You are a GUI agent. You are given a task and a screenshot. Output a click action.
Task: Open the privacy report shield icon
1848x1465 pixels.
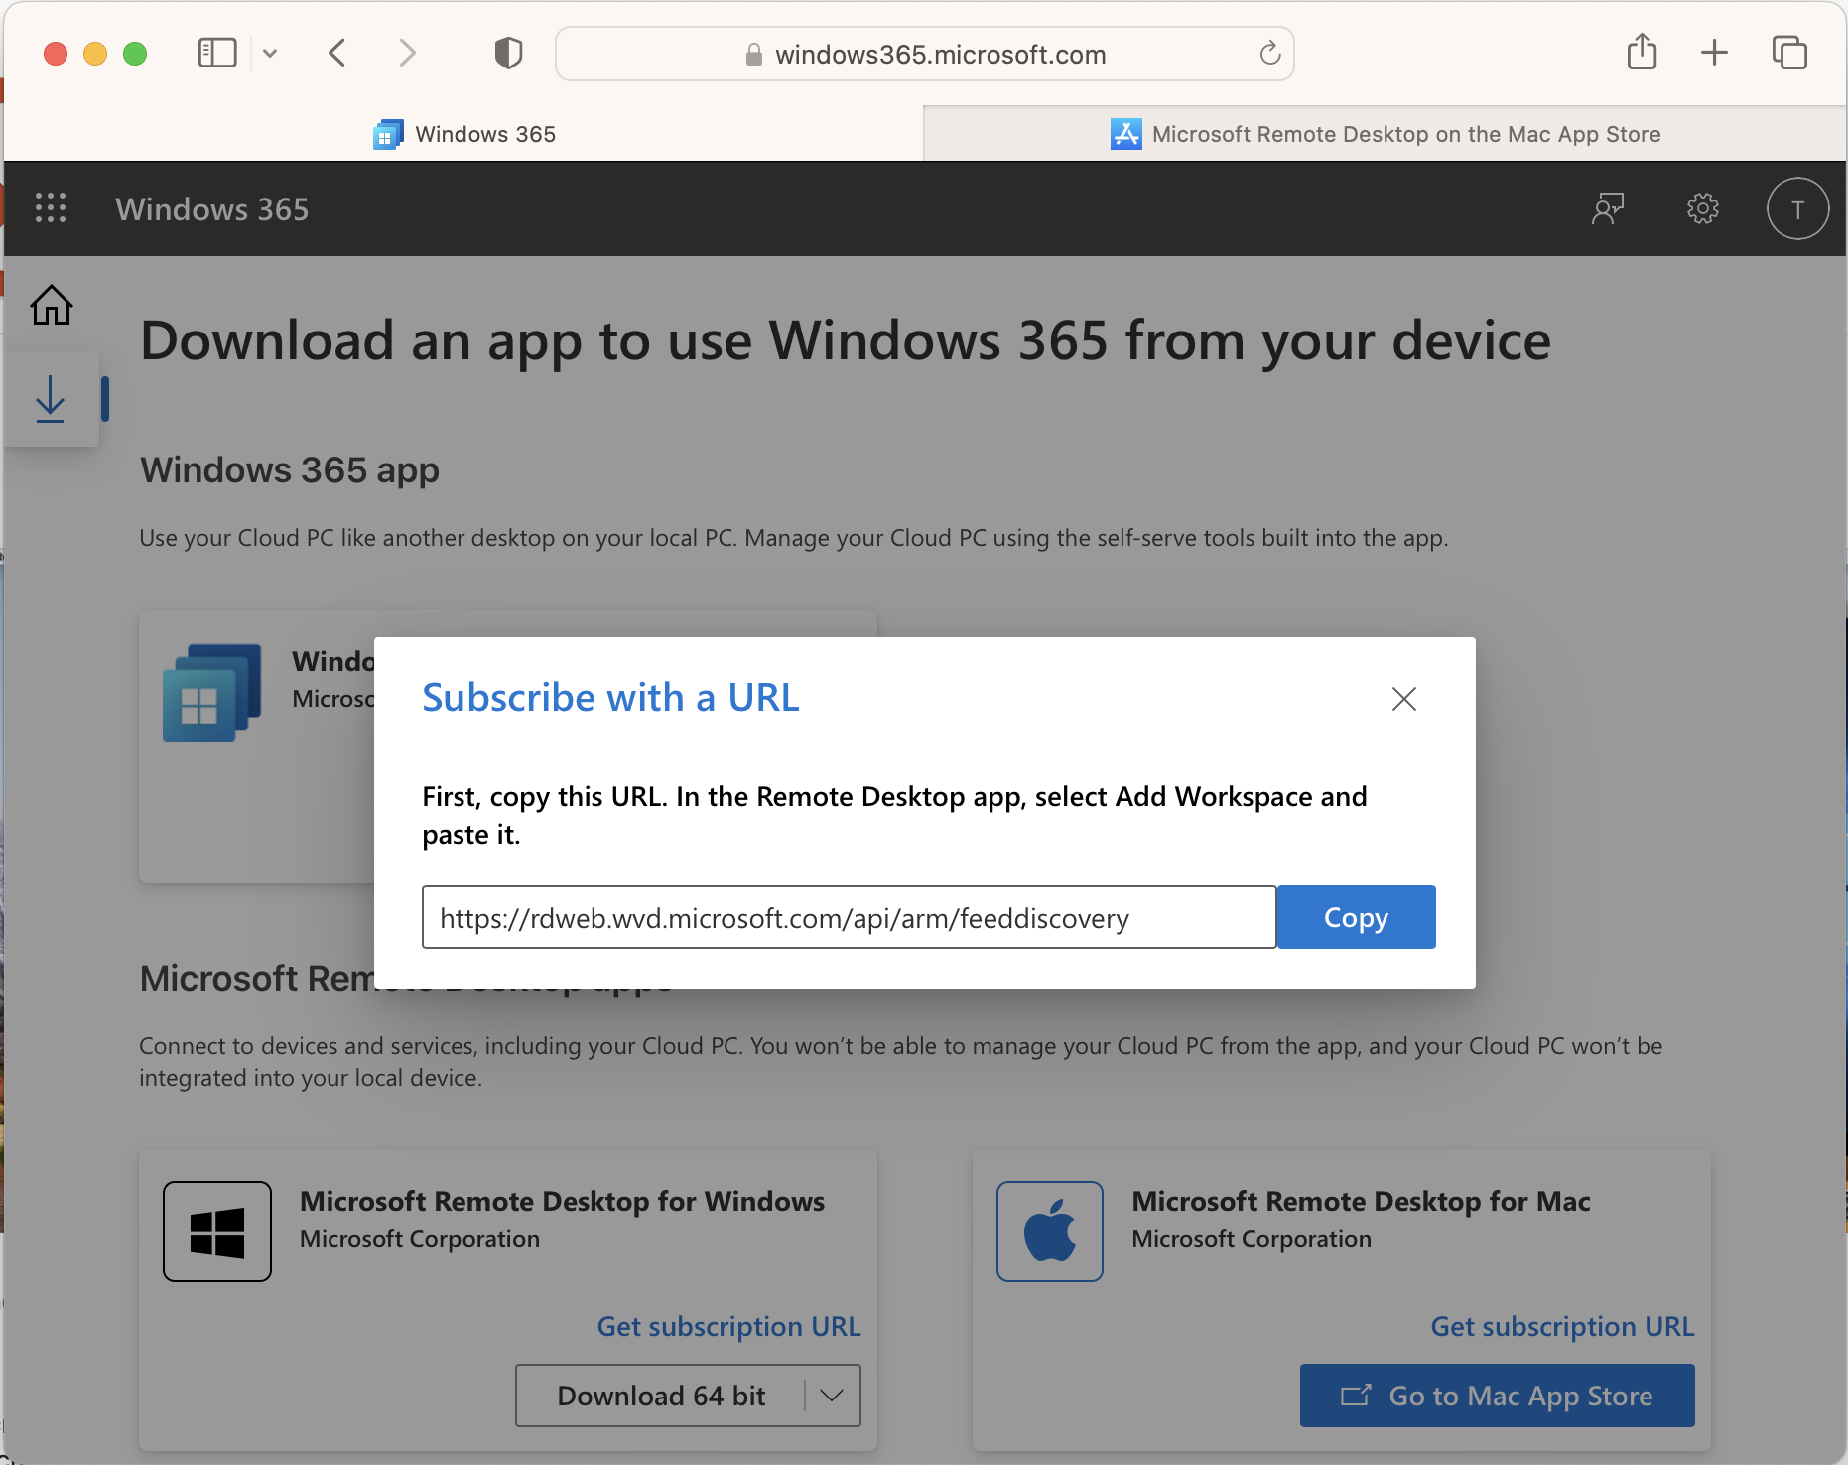pyautogui.click(x=508, y=53)
